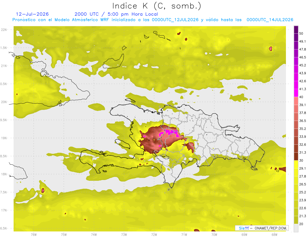Click the longitude label '71W'

pos(184,235)
